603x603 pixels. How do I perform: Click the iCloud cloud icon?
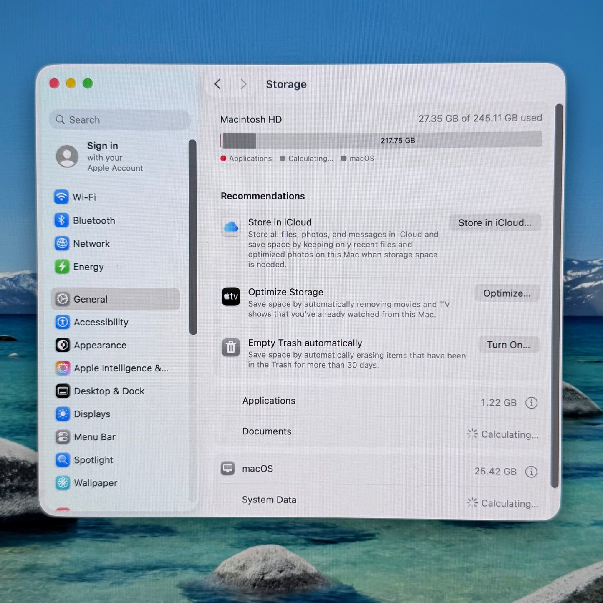pos(231,227)
